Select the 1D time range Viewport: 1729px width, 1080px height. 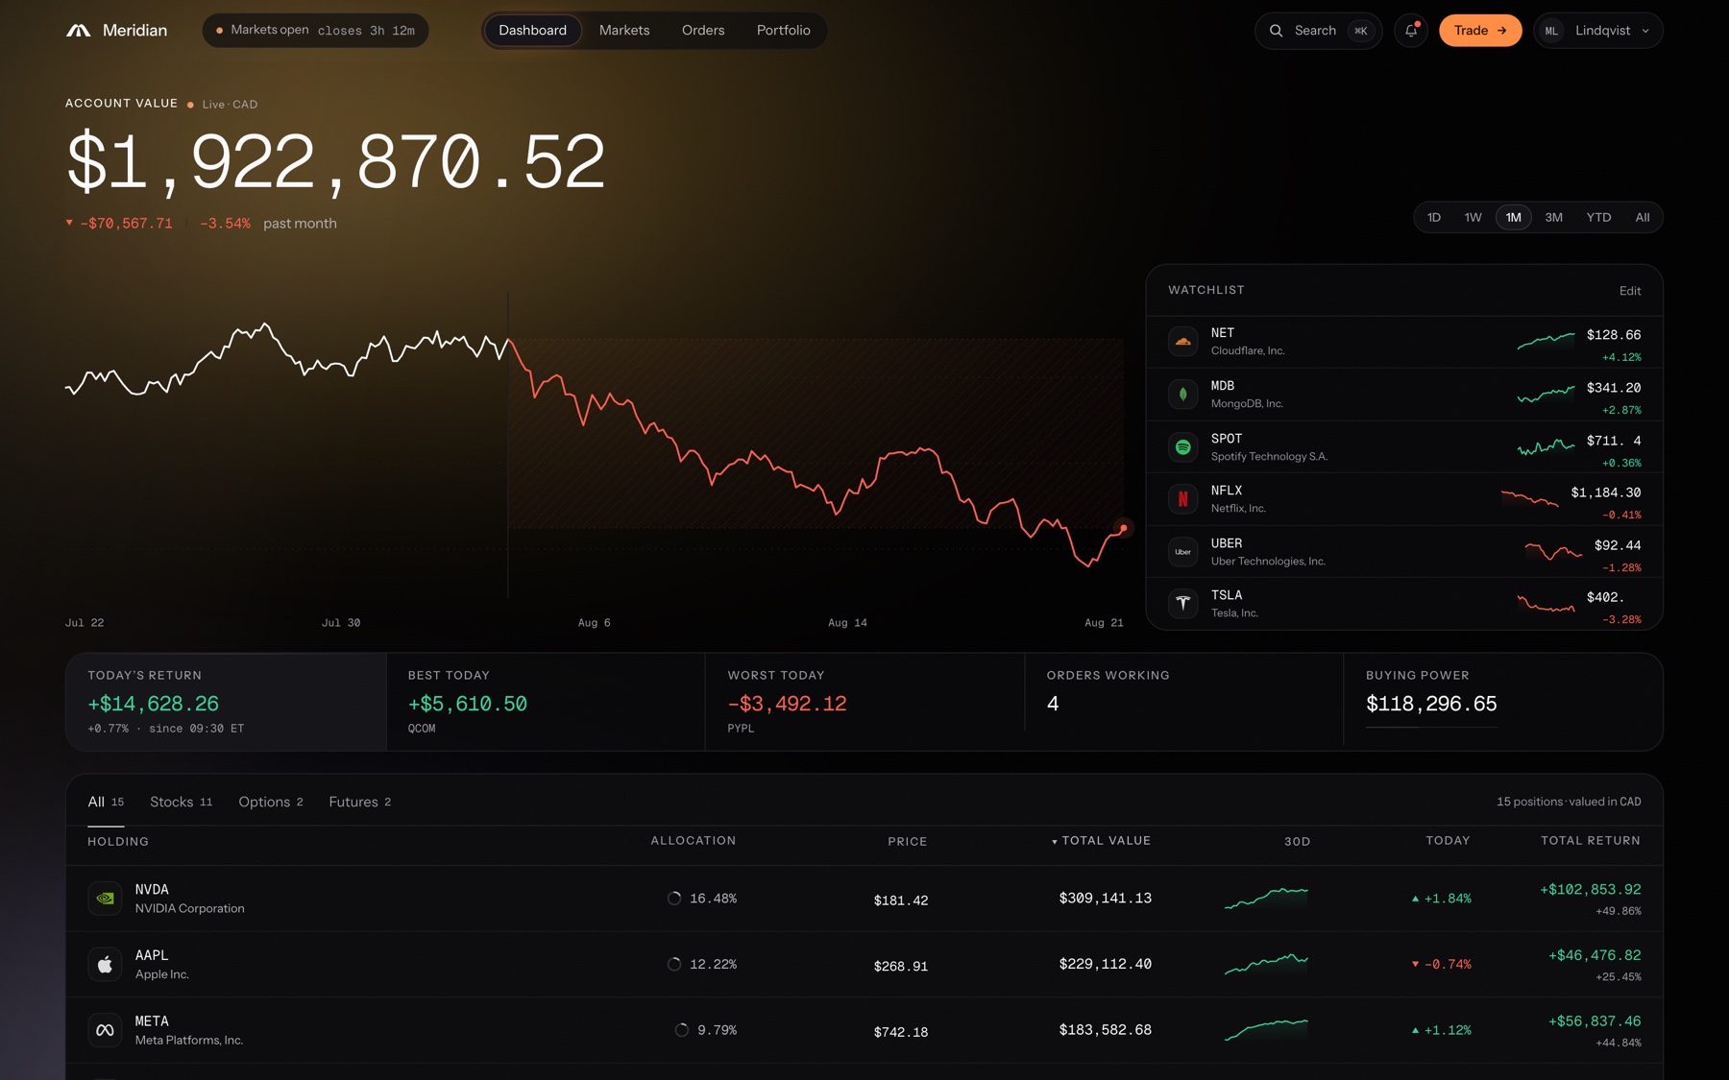tap(1434, 218)
